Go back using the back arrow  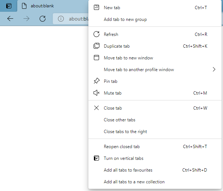(x=10, y=19)
